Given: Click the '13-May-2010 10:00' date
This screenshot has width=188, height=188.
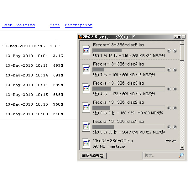Looking at the screenshot, I should click(27, 114).
